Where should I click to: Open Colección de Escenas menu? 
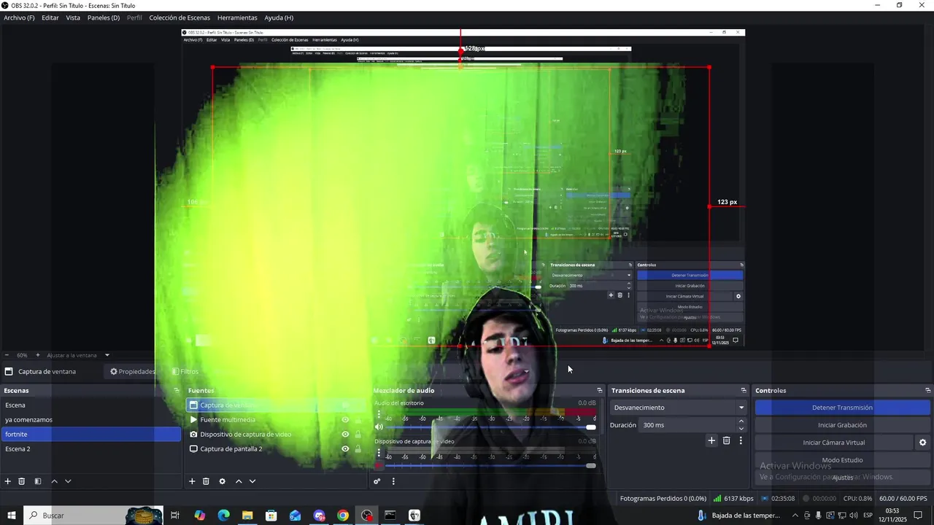[x=180, y=17]
